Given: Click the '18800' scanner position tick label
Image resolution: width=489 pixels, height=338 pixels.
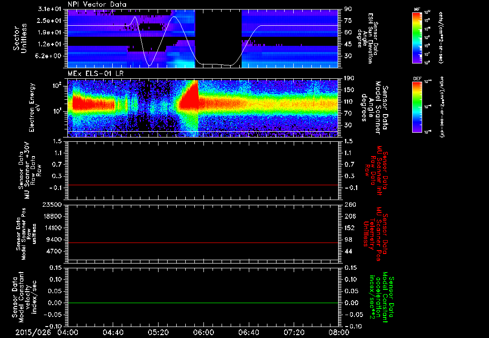Looking at the screenshot, I should pos(52,216).
